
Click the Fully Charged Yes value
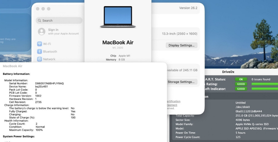(x=73, y=111)
